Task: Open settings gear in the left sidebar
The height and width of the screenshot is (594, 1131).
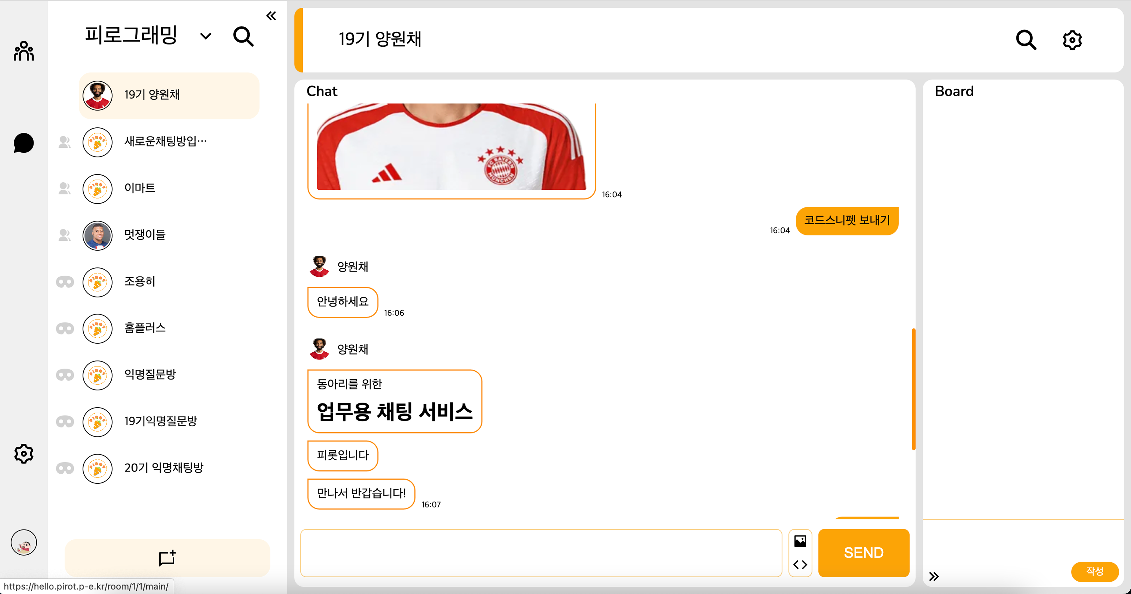Action: click(24, 454)
